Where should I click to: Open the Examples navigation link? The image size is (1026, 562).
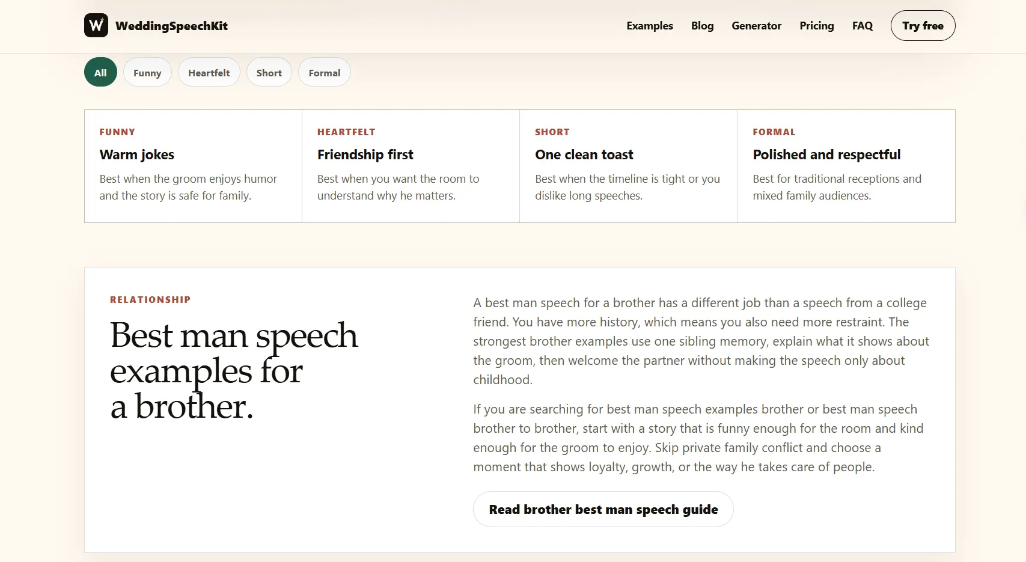(x=650, y=26)
